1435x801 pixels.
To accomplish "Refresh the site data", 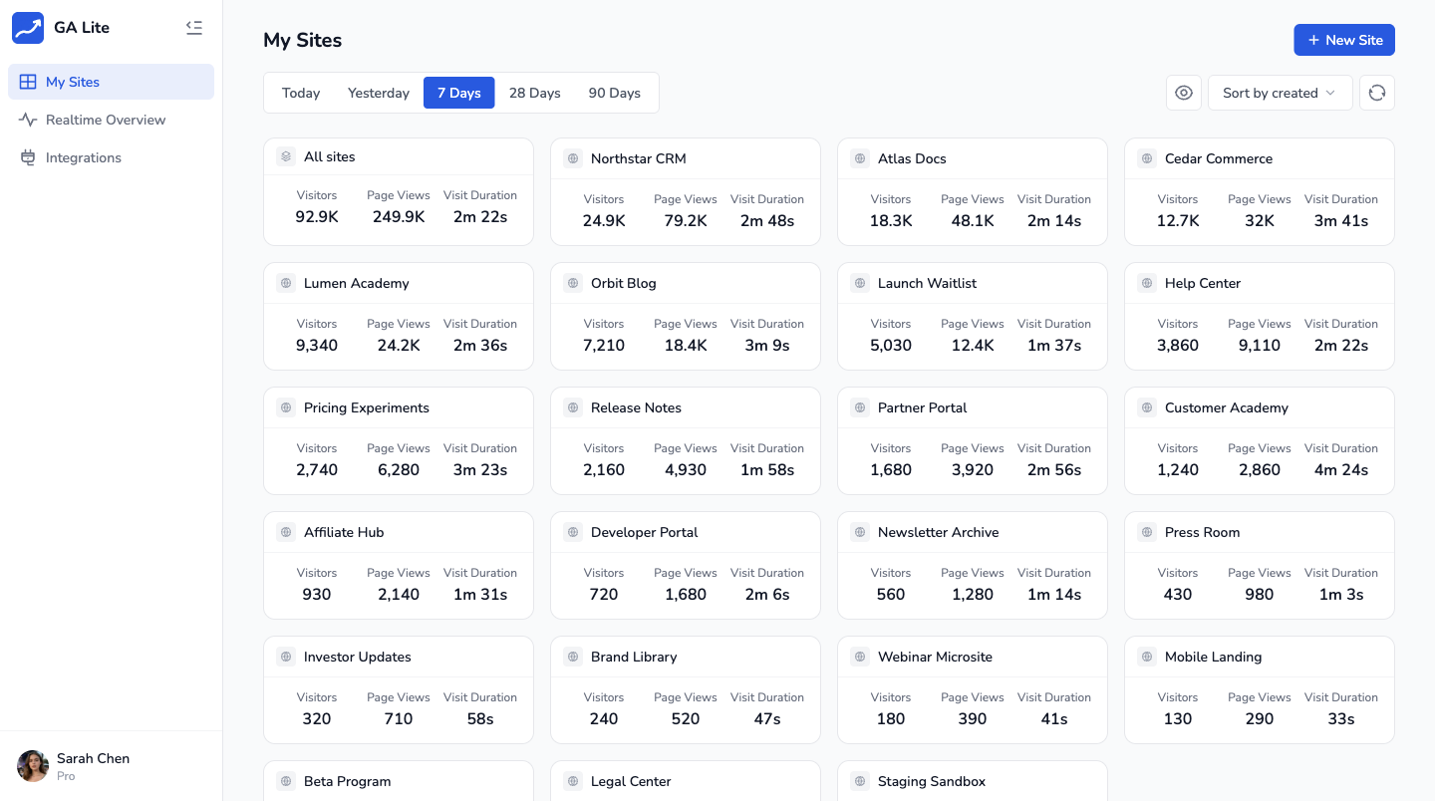I will coord(1377,93).
